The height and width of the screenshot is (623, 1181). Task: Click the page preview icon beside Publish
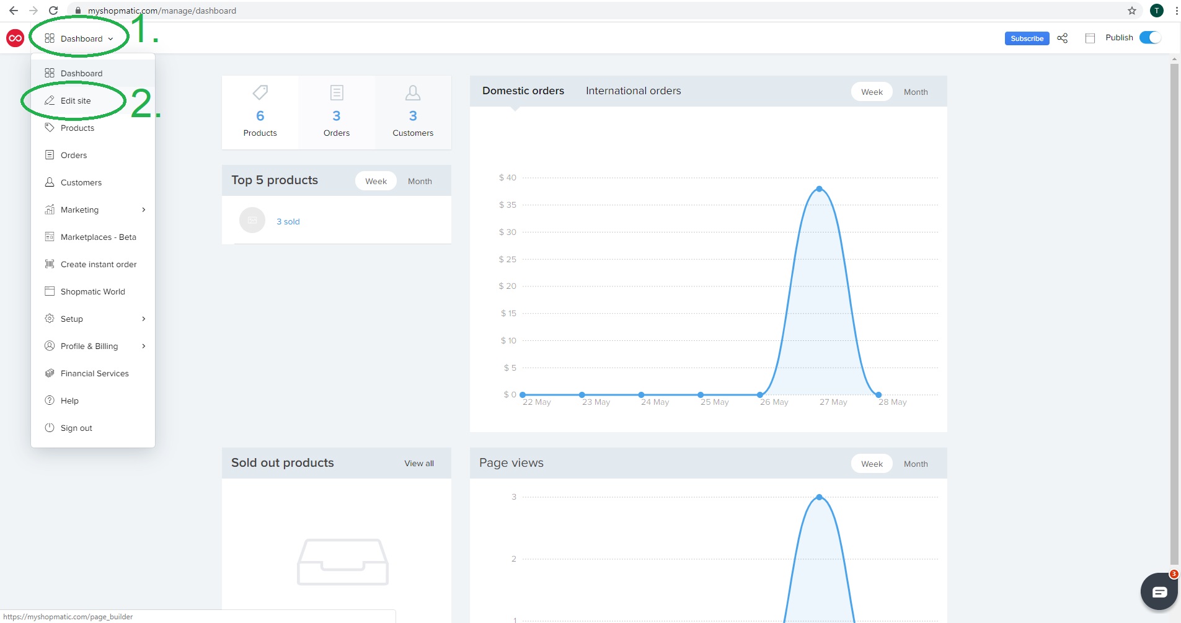point(1090,38)
